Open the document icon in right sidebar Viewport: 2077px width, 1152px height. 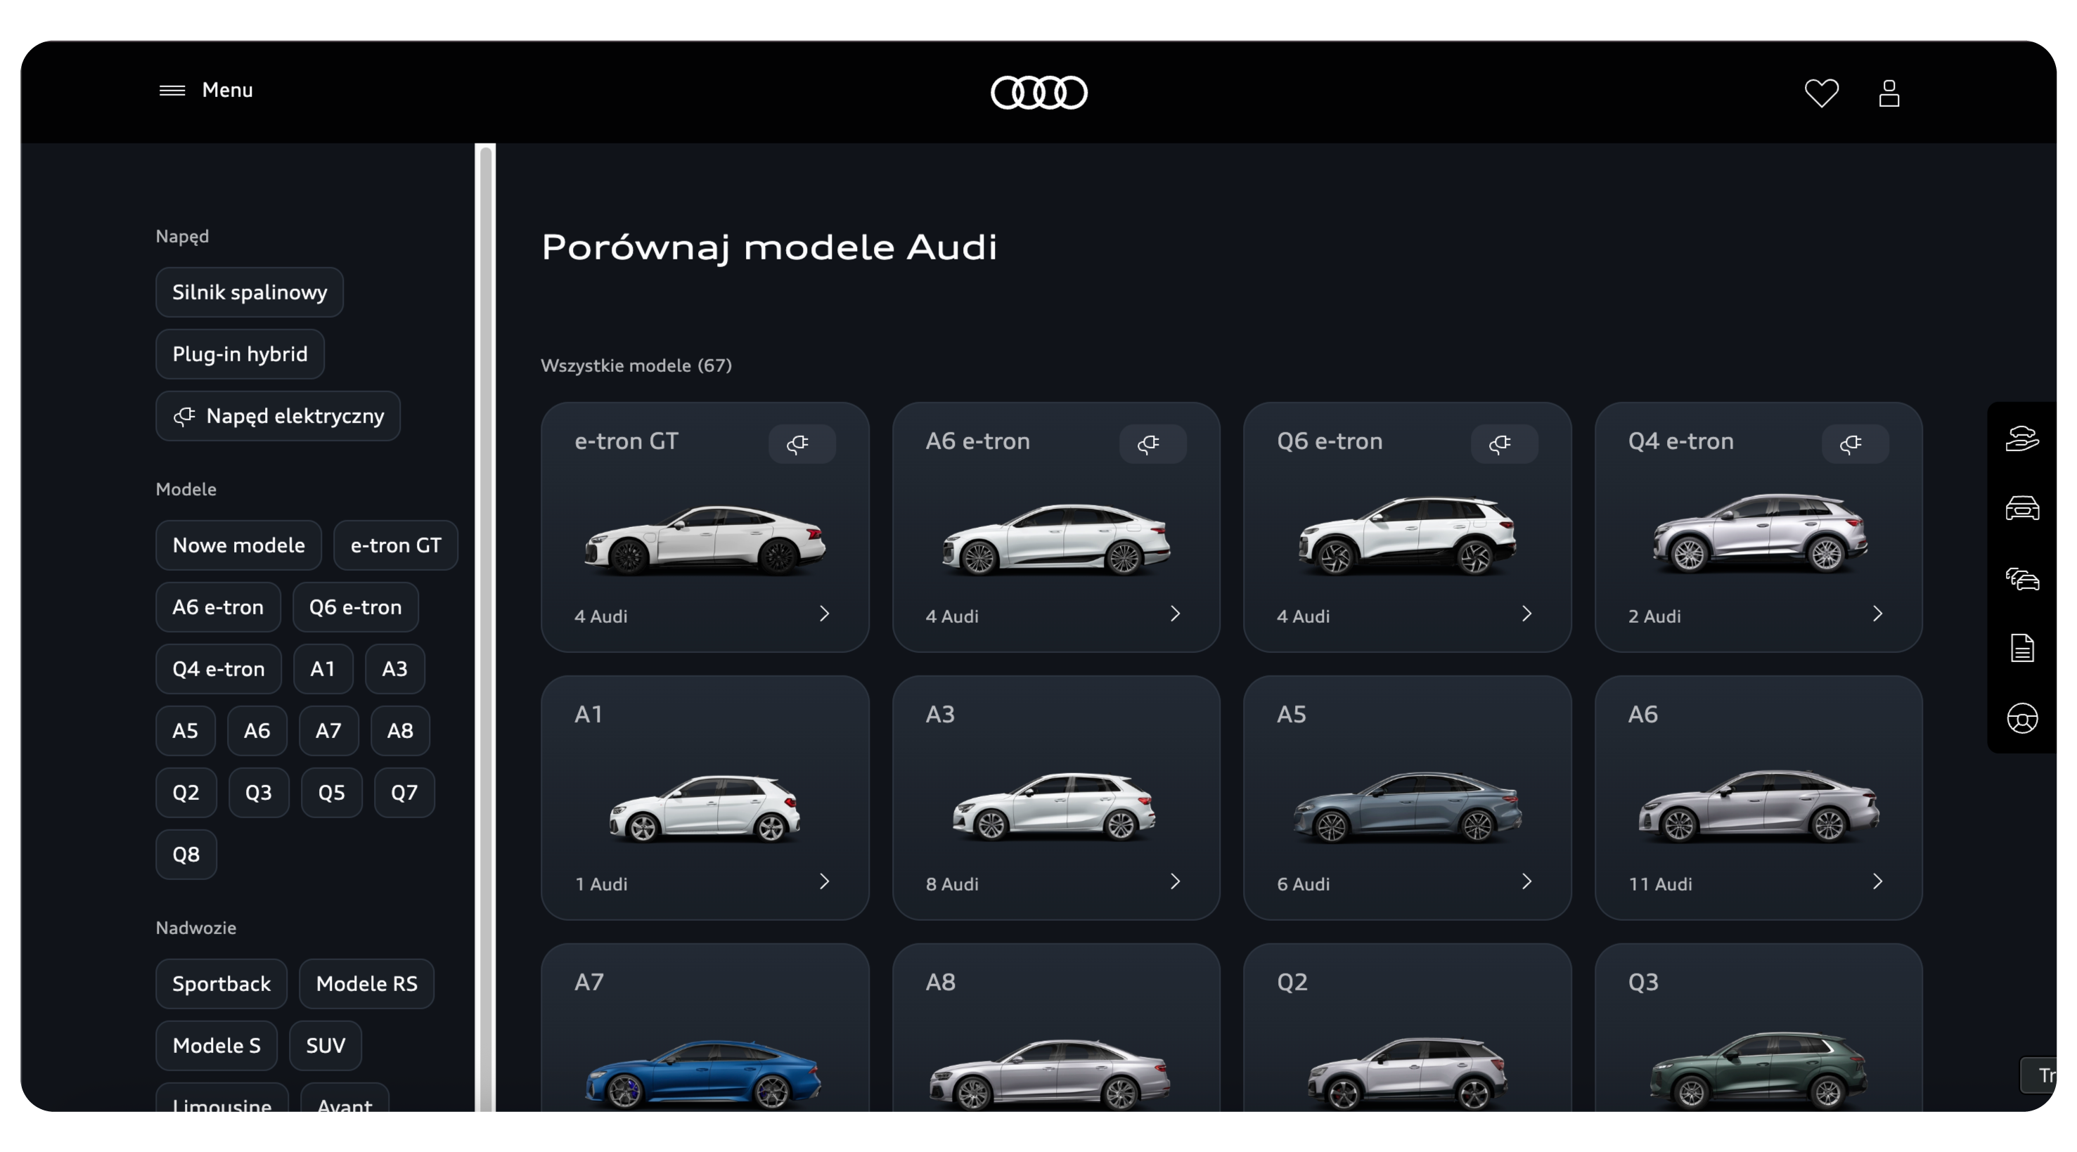(x=2022, y=648)
